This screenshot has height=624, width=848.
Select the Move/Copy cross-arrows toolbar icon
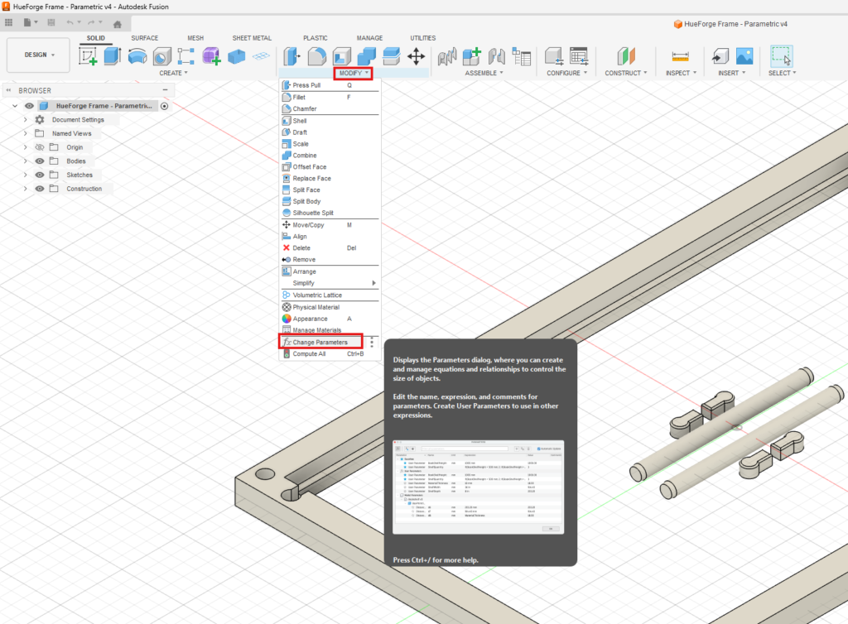tap(416, 56)
